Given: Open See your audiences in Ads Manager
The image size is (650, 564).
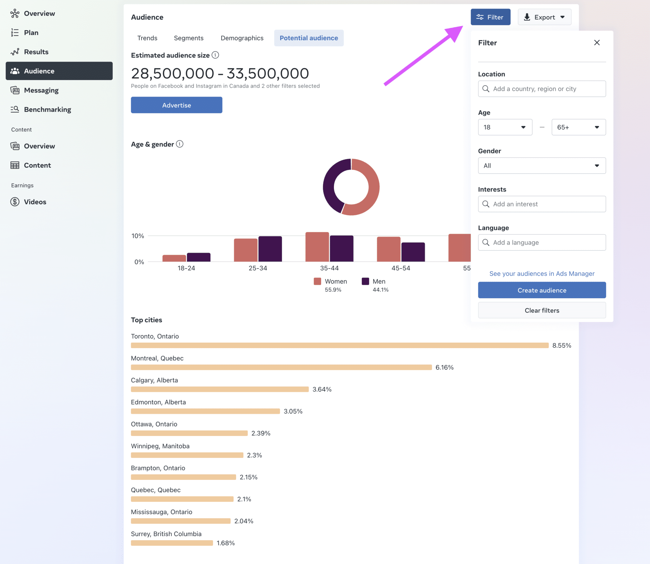Looking at the screenshot, I should click(541, 273).
